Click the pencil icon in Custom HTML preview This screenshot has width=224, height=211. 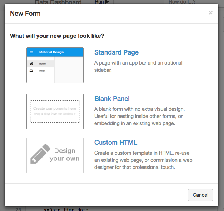(x=40, y=154)
